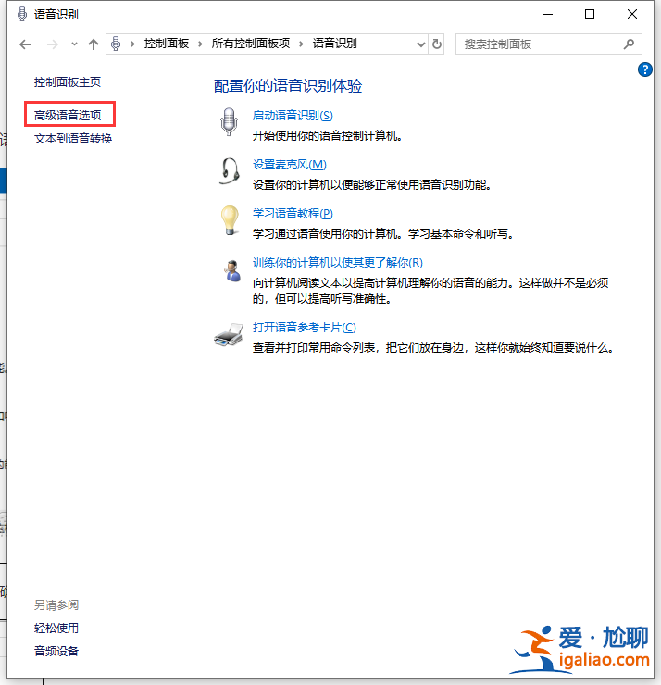Focus the 搜索控制面板 search field
Screen dimensions: 661x685
[x=549, y=44]
